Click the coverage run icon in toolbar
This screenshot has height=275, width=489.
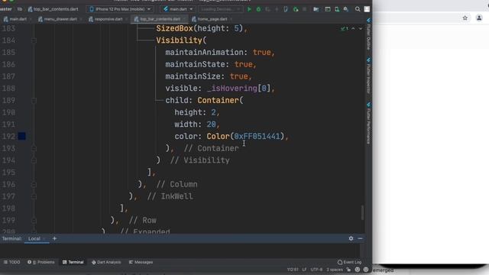[x=267, y=9]
